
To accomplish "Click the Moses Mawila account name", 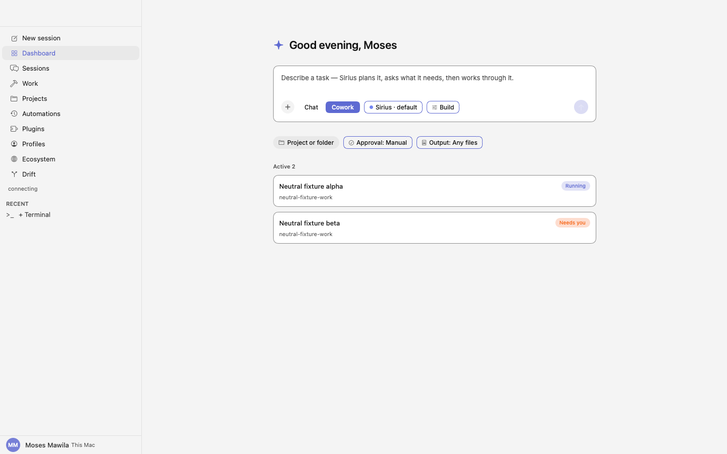I will (47, 445).
